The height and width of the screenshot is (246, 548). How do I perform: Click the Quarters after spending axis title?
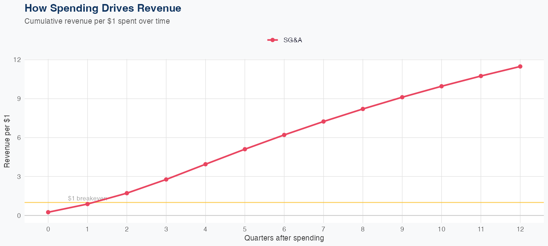[284, 238]
